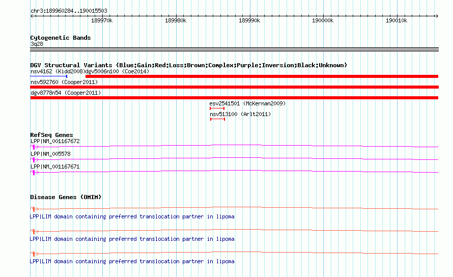Select the short red nsv513100 bar

click(217, 119)
